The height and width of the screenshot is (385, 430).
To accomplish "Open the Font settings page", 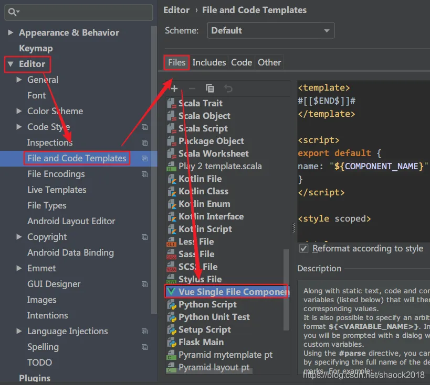I will tap(36, 95).
